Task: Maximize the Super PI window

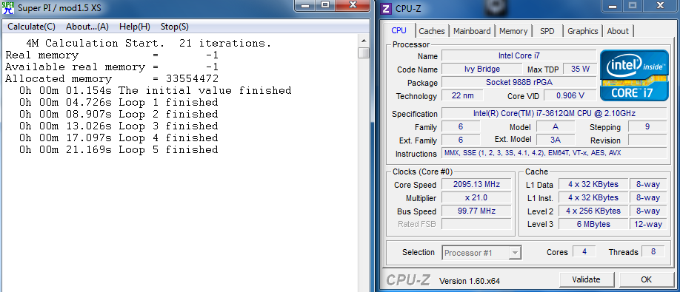Action: tap(325, 5)
